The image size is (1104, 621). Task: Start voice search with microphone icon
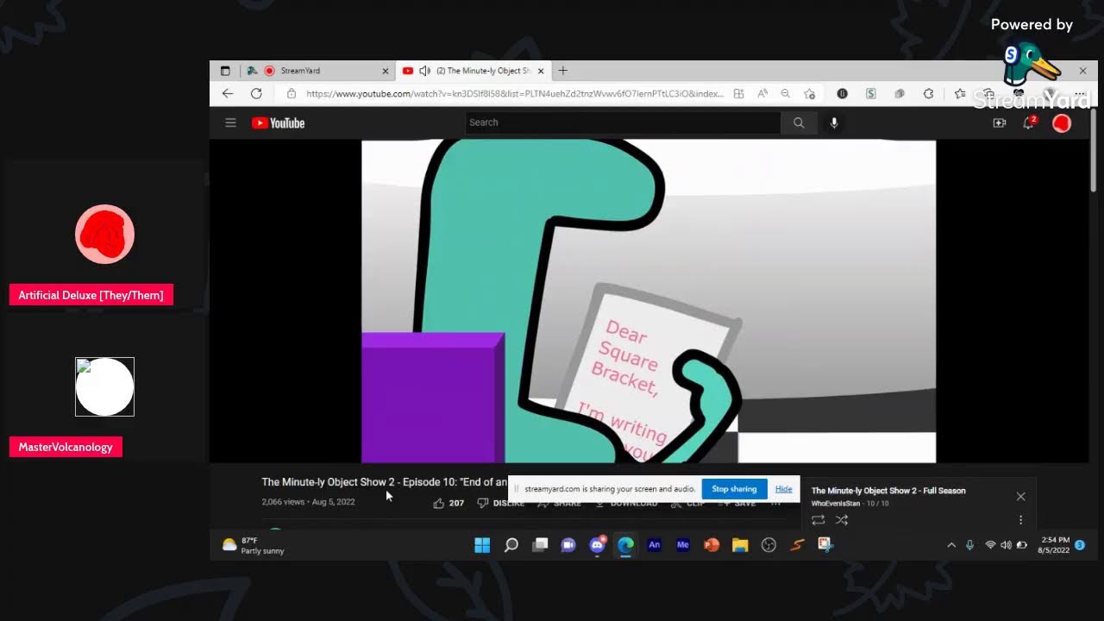834,122
